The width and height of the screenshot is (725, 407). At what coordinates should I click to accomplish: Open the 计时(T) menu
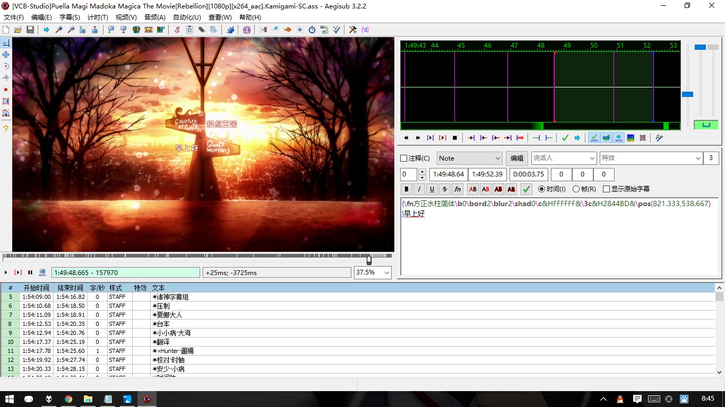98,17
